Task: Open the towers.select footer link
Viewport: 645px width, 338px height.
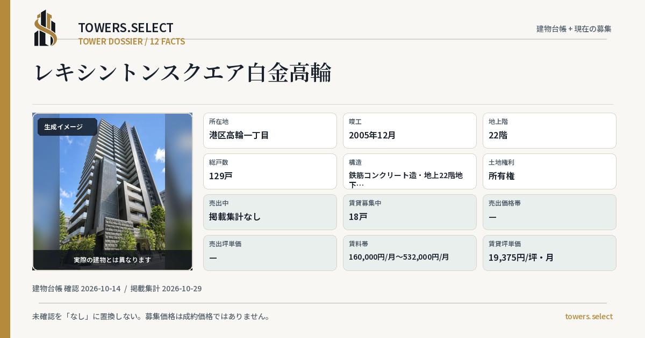Action: coord(589,317)
